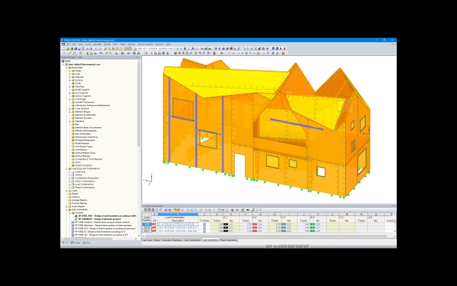Click the Undo arrow icon
Viewport: 457px width, 286px height.
tap(96, 49)
